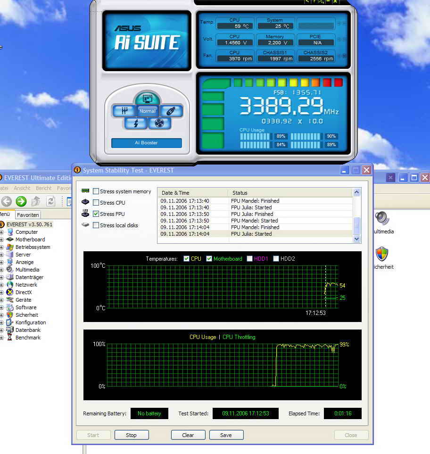Viewport: 430px width, 454px height.
Task: Click the CPU chip icon beside Stress CPU
Action: coord(85,202)
